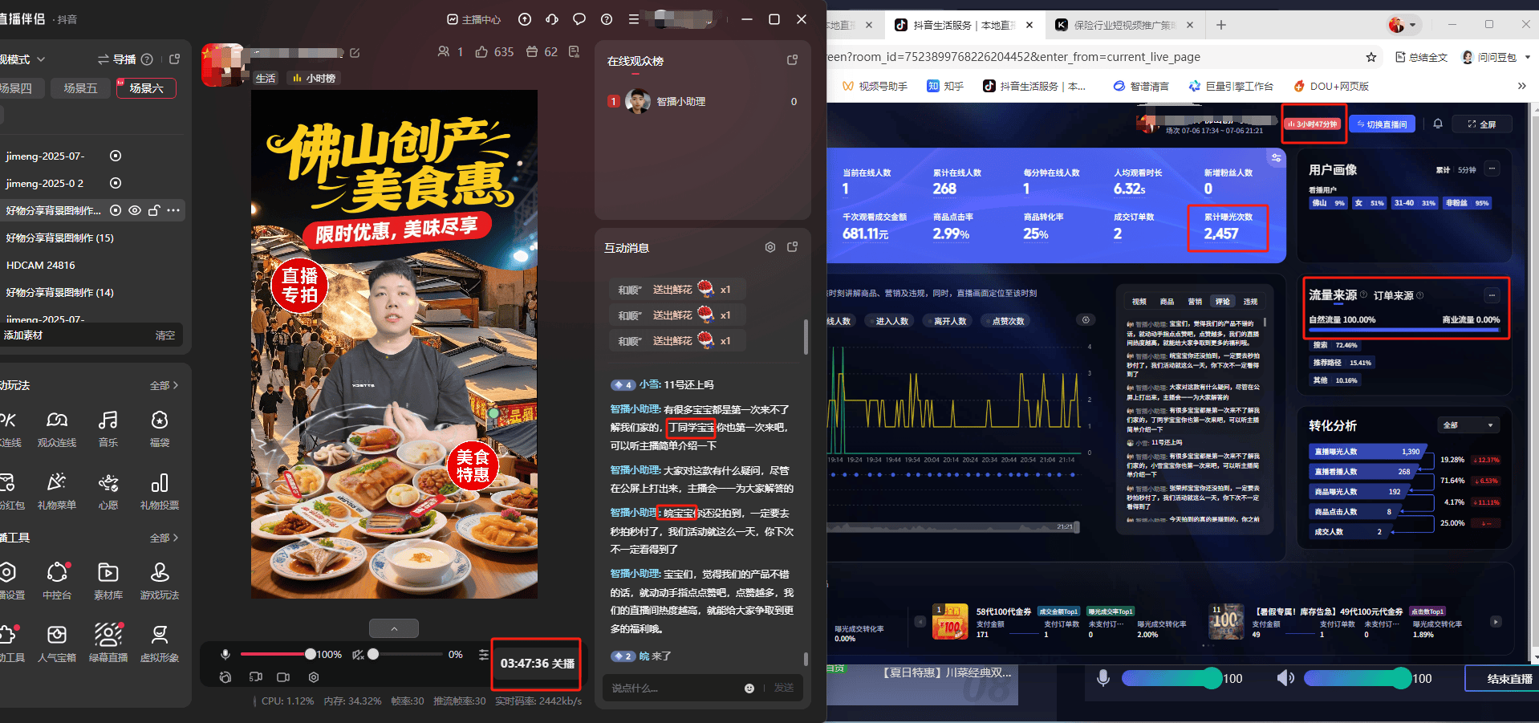The width and height of the screenshot is (1539, 723).
Task: Toggle the lock on selected 好物分享 source
Action: pyautogui.click(x=154, y=210)
